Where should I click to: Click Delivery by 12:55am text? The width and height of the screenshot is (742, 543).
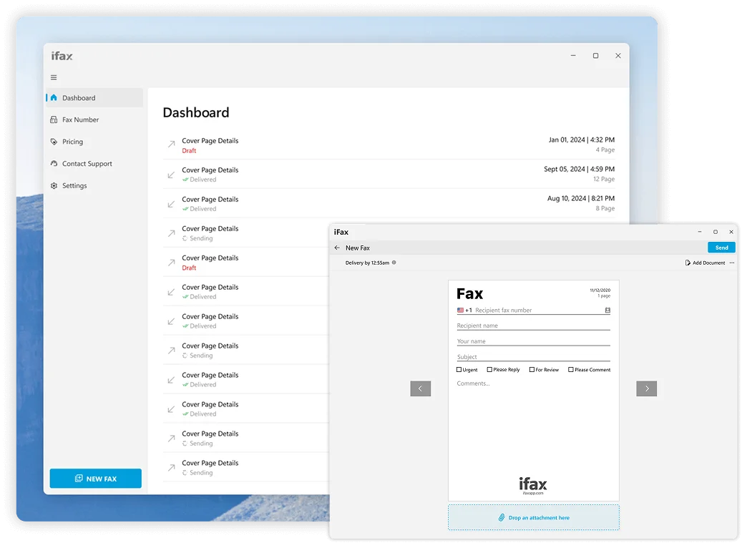[x=367, y=263]
